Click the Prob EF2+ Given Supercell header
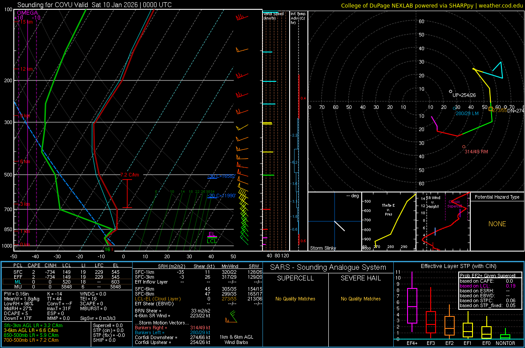The image size is (525, 348). pyautogui.click(x=488, y=276)
